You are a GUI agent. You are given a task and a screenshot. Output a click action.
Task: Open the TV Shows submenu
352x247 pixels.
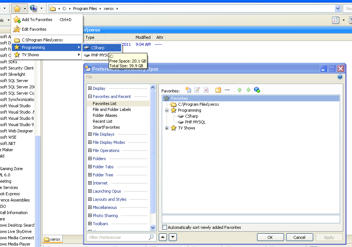click(x=47, y=55)
